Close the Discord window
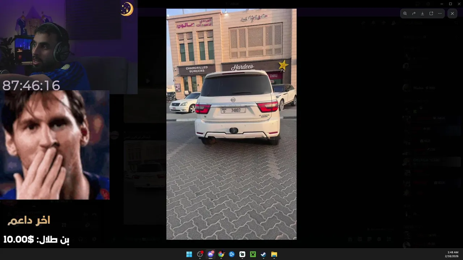Screen dimensions: 463x260 459,4
